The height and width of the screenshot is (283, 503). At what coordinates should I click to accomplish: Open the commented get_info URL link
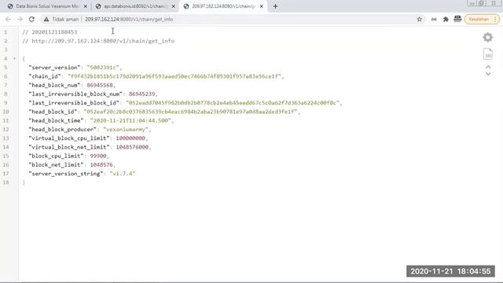coord(103,41)
